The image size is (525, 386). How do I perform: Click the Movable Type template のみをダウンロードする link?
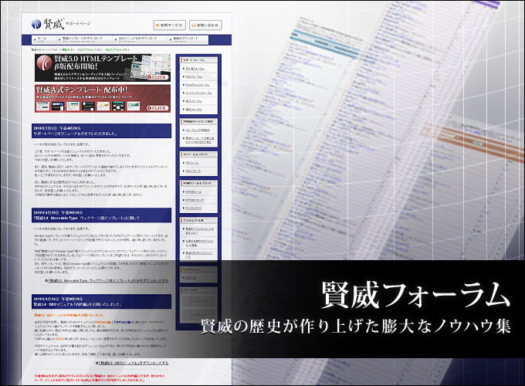pos(108,280)
